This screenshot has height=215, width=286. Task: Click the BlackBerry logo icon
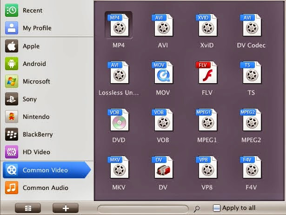coord(12,134)
